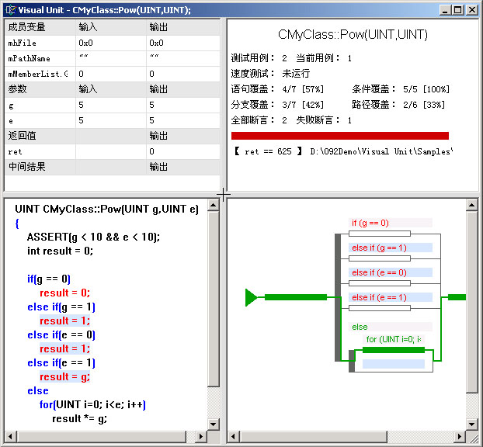
Task: Click the red failed assertion progress bar
Action: coord(340,136)
